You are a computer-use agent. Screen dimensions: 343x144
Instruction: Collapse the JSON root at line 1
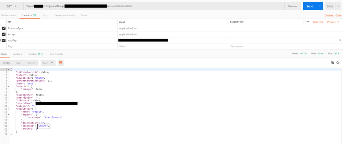(8, 69)
